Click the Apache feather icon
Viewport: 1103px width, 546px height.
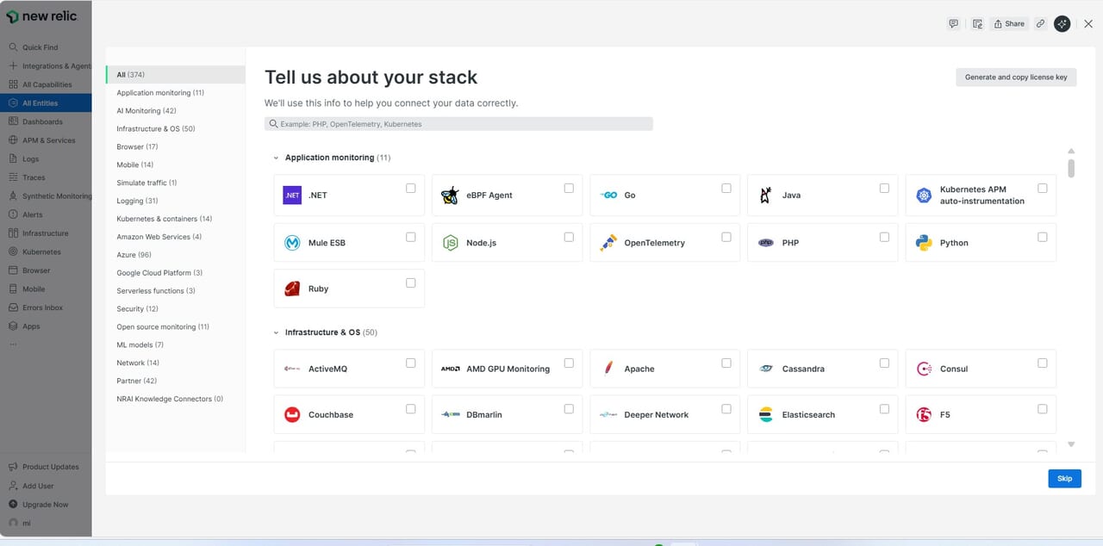[608, 369]
